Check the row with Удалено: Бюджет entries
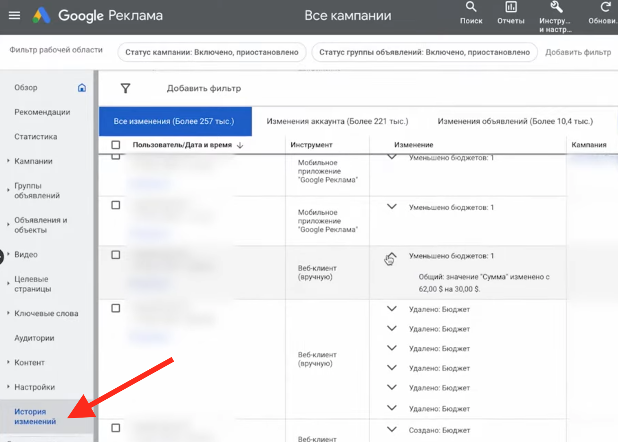Image resolution: width=618 pixels, height=442 pixels. click(x=116, y=308)
